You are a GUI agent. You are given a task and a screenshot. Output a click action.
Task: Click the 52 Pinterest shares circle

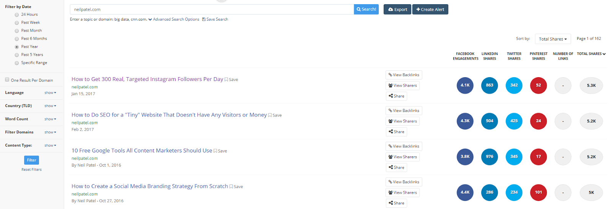(539, 85)
